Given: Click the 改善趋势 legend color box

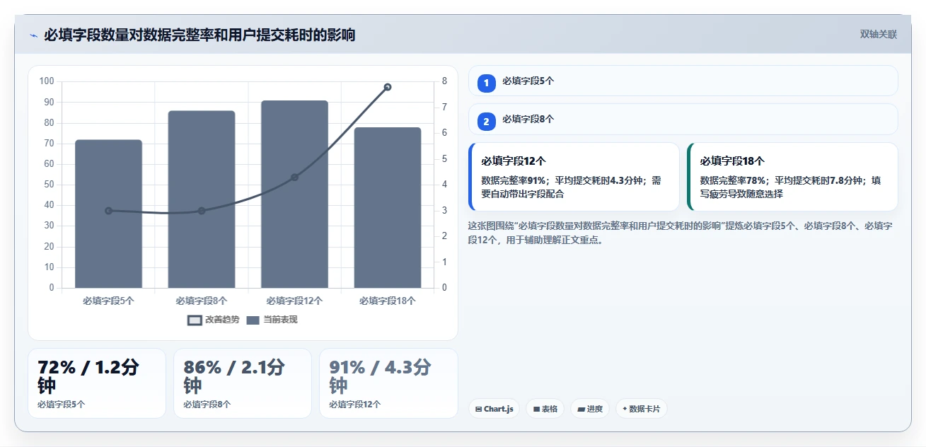Looking at the screenshot, I should click(195, 320).
